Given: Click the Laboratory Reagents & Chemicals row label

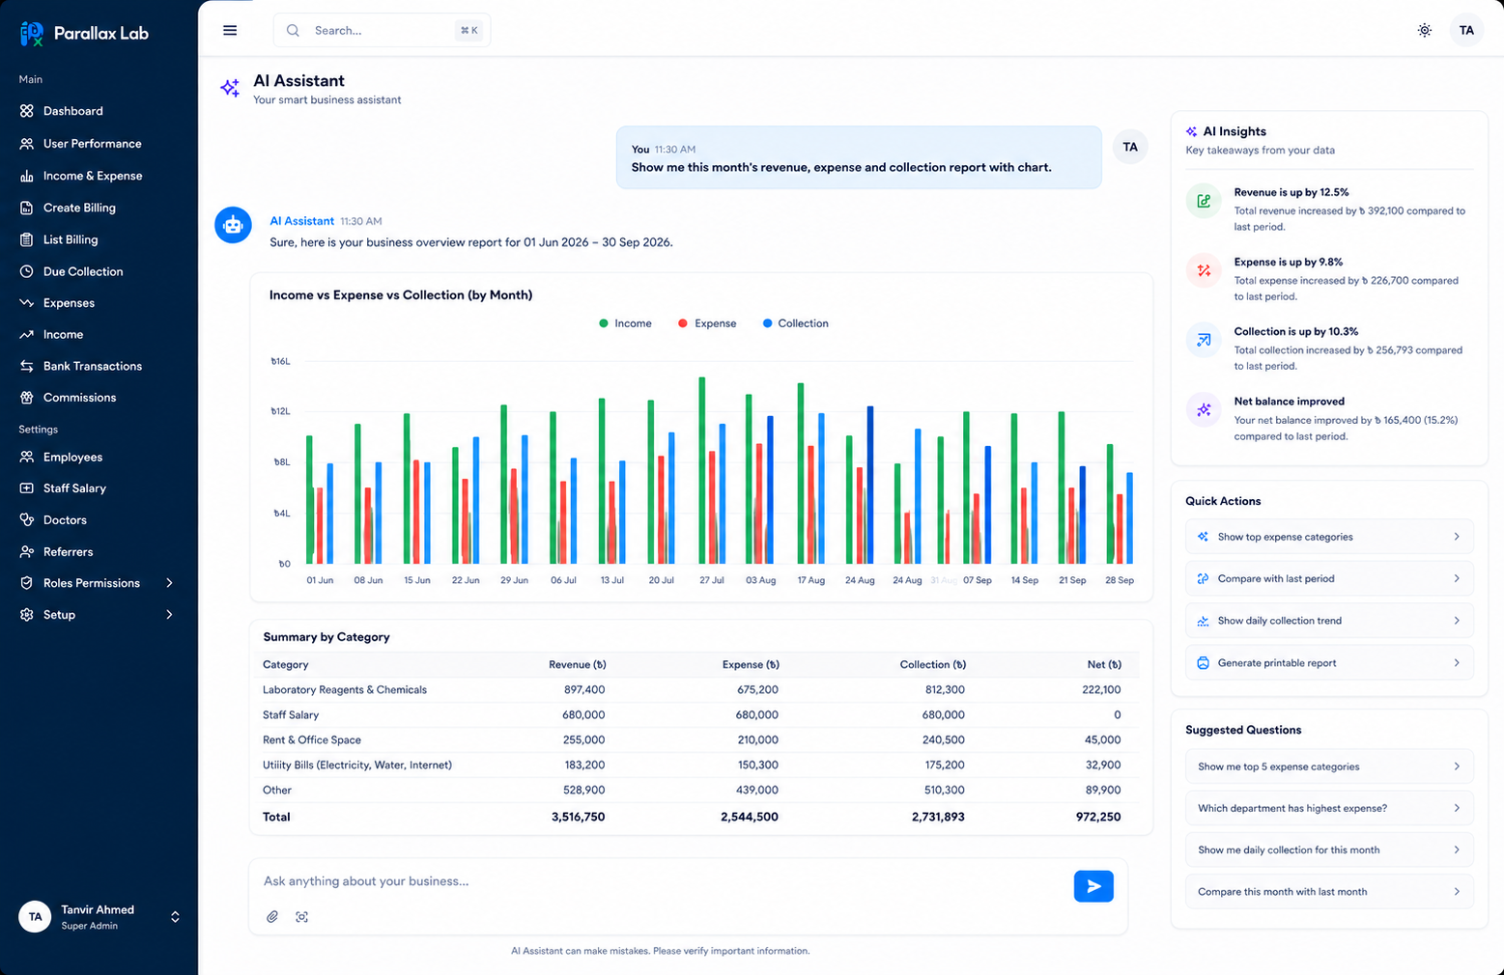Looking at the screenshot, I should click(345, 690).
